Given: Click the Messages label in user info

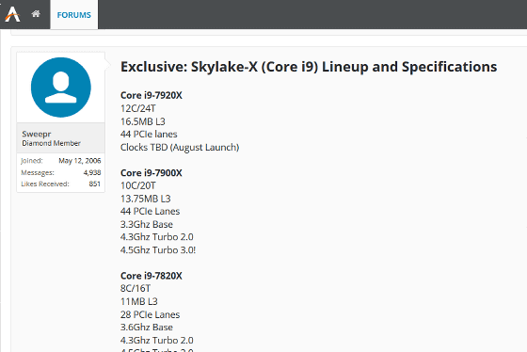Looking at the screenshot, I should 38,172.
